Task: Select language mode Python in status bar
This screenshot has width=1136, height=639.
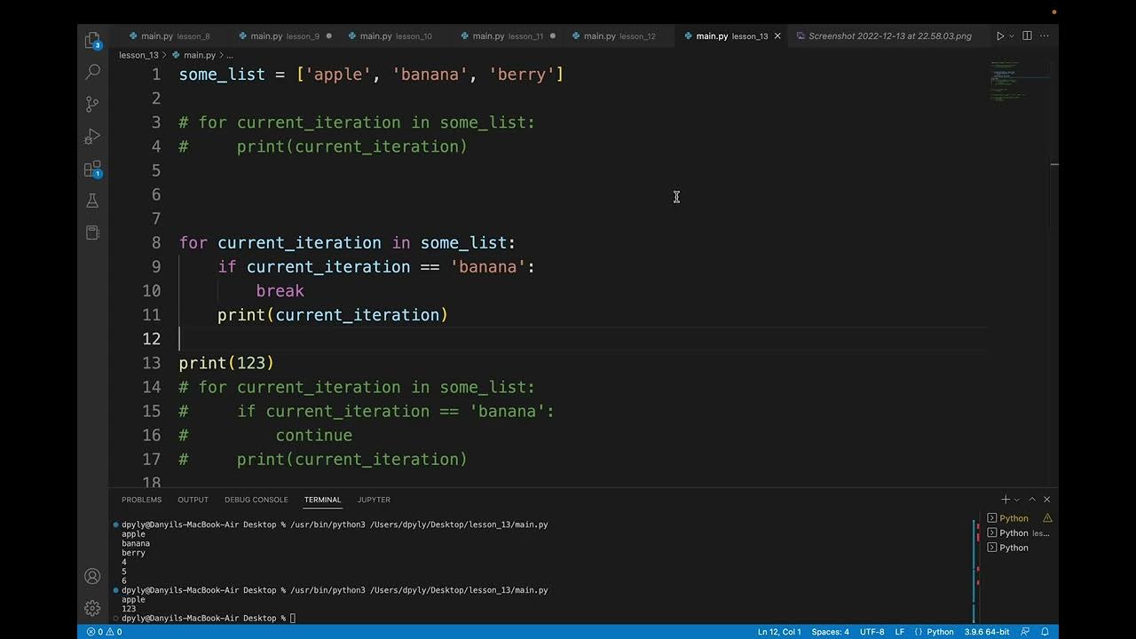Action: tap(934, 632)
